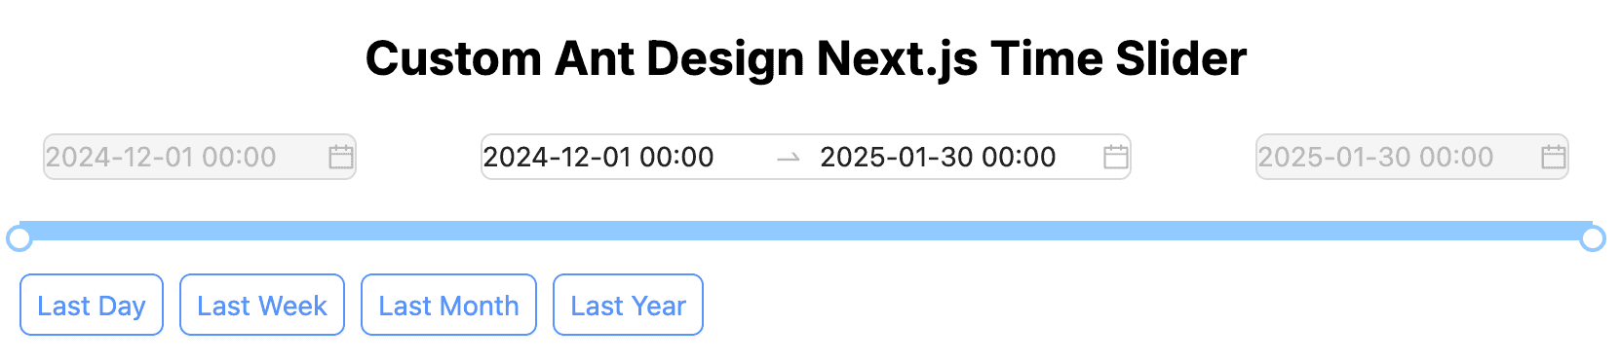This screenshot has width=1620, height=362.
Task: Click 'Time Slider' words in the heading
Action: 1119,58
